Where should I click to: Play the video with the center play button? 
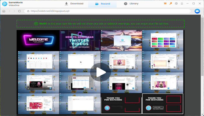click(101, 72)
